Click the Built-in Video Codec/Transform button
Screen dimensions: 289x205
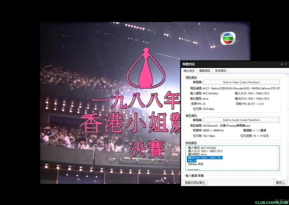(x=241, y=82)
